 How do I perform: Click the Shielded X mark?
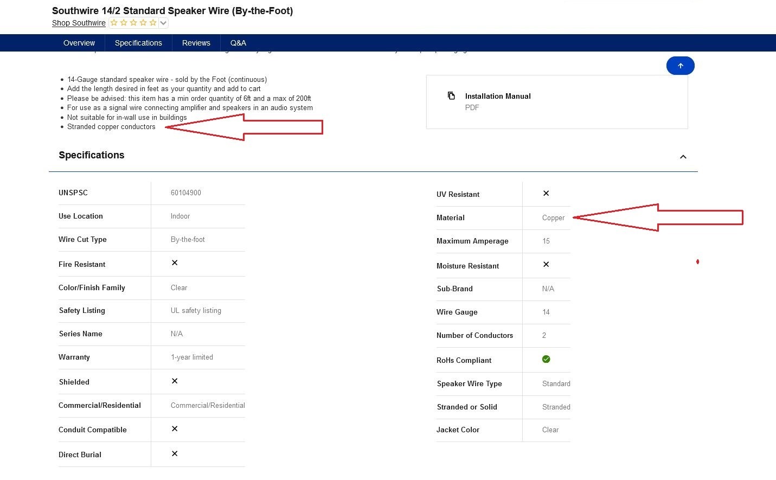[x=175, y=381]
